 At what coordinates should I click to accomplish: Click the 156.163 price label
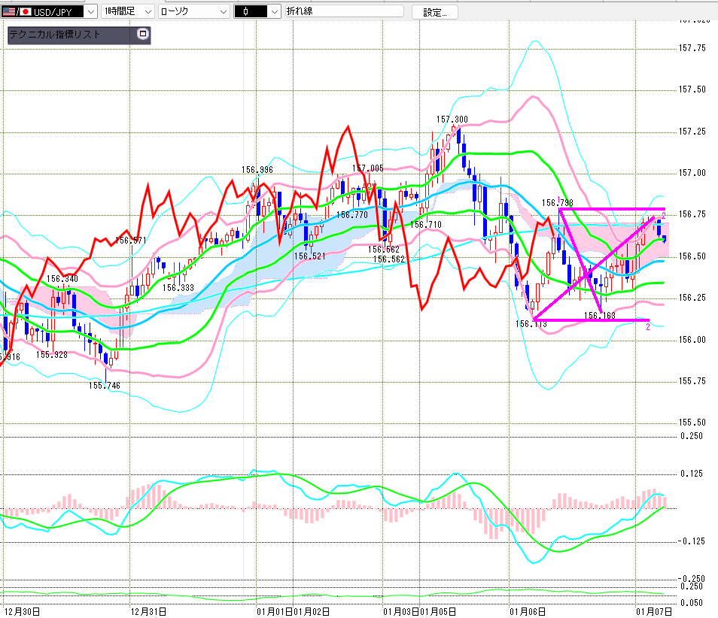coord(600,316)
